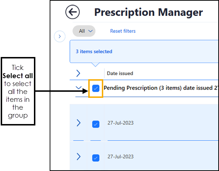The height and width of the screenshot is (171, 219).
Task: Select the first 27-Jul-2023 date cell
Action: point(120,123)
